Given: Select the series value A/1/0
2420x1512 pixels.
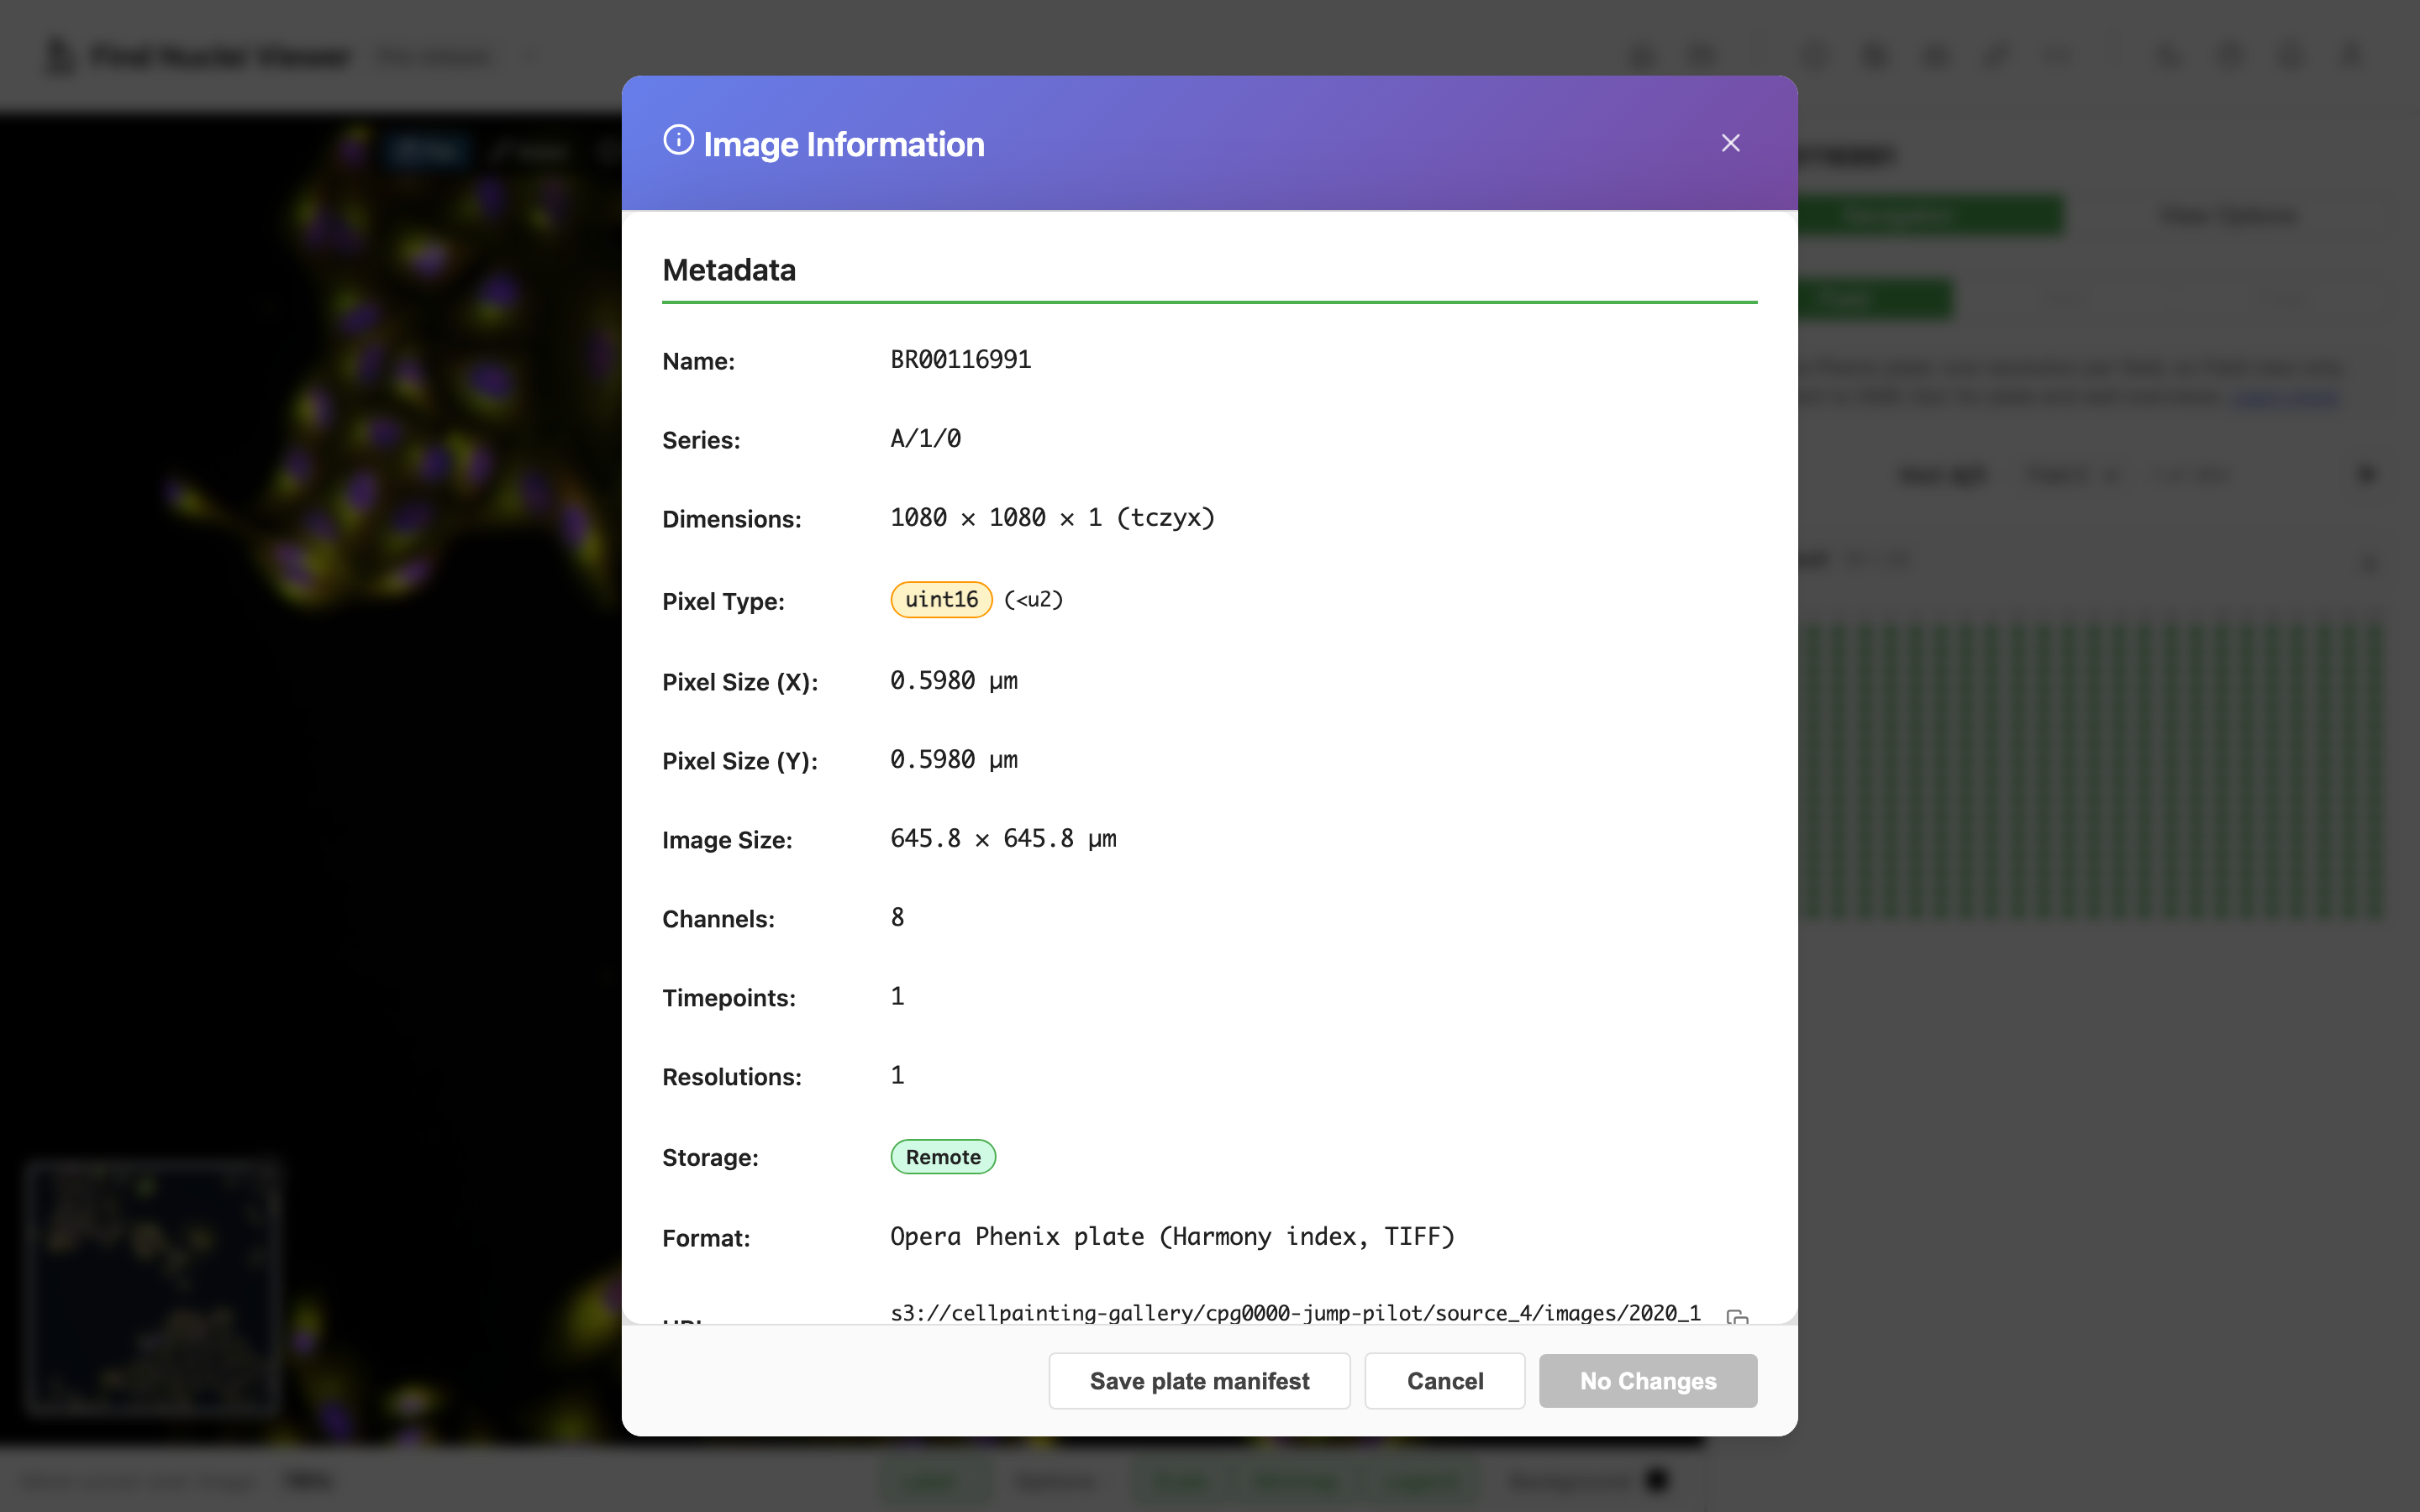Looking at the screenshot, I should click(925, 438).
